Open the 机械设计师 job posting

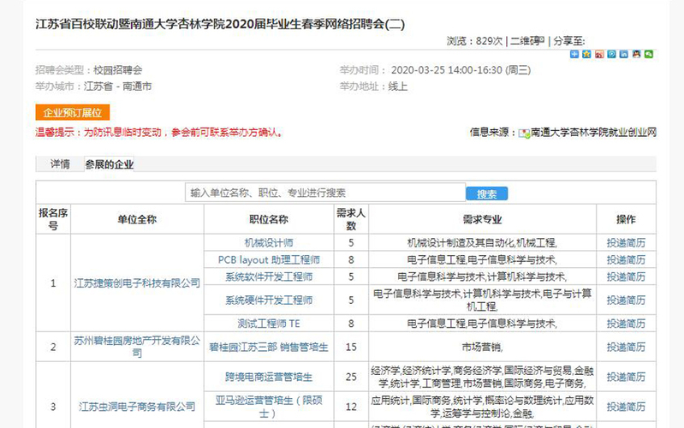(x=269, y=243)
